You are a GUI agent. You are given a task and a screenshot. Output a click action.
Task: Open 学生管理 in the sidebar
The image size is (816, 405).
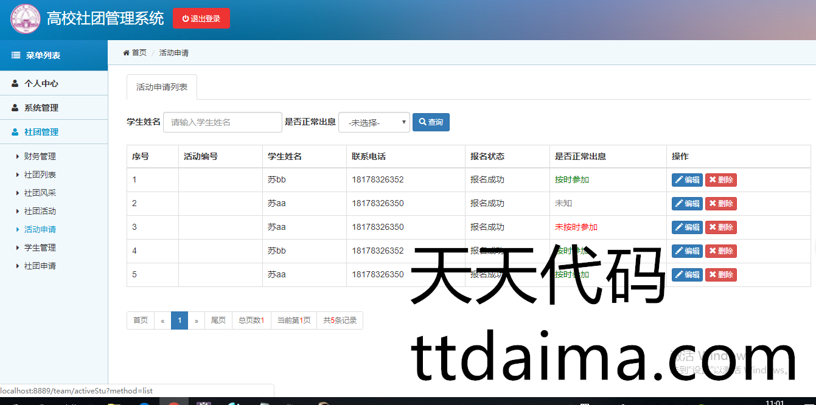(40, 247)
